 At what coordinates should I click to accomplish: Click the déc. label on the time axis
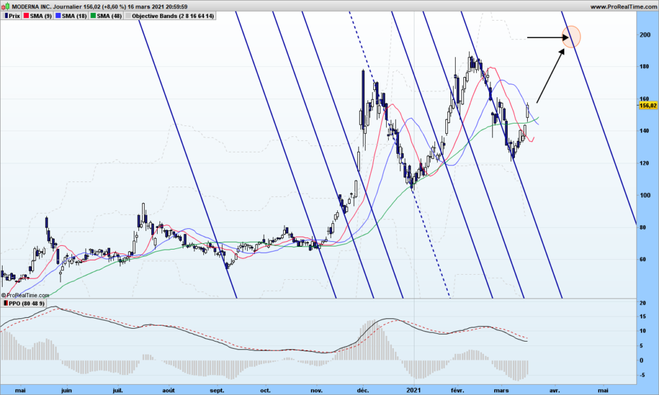(x=363, y=390)
